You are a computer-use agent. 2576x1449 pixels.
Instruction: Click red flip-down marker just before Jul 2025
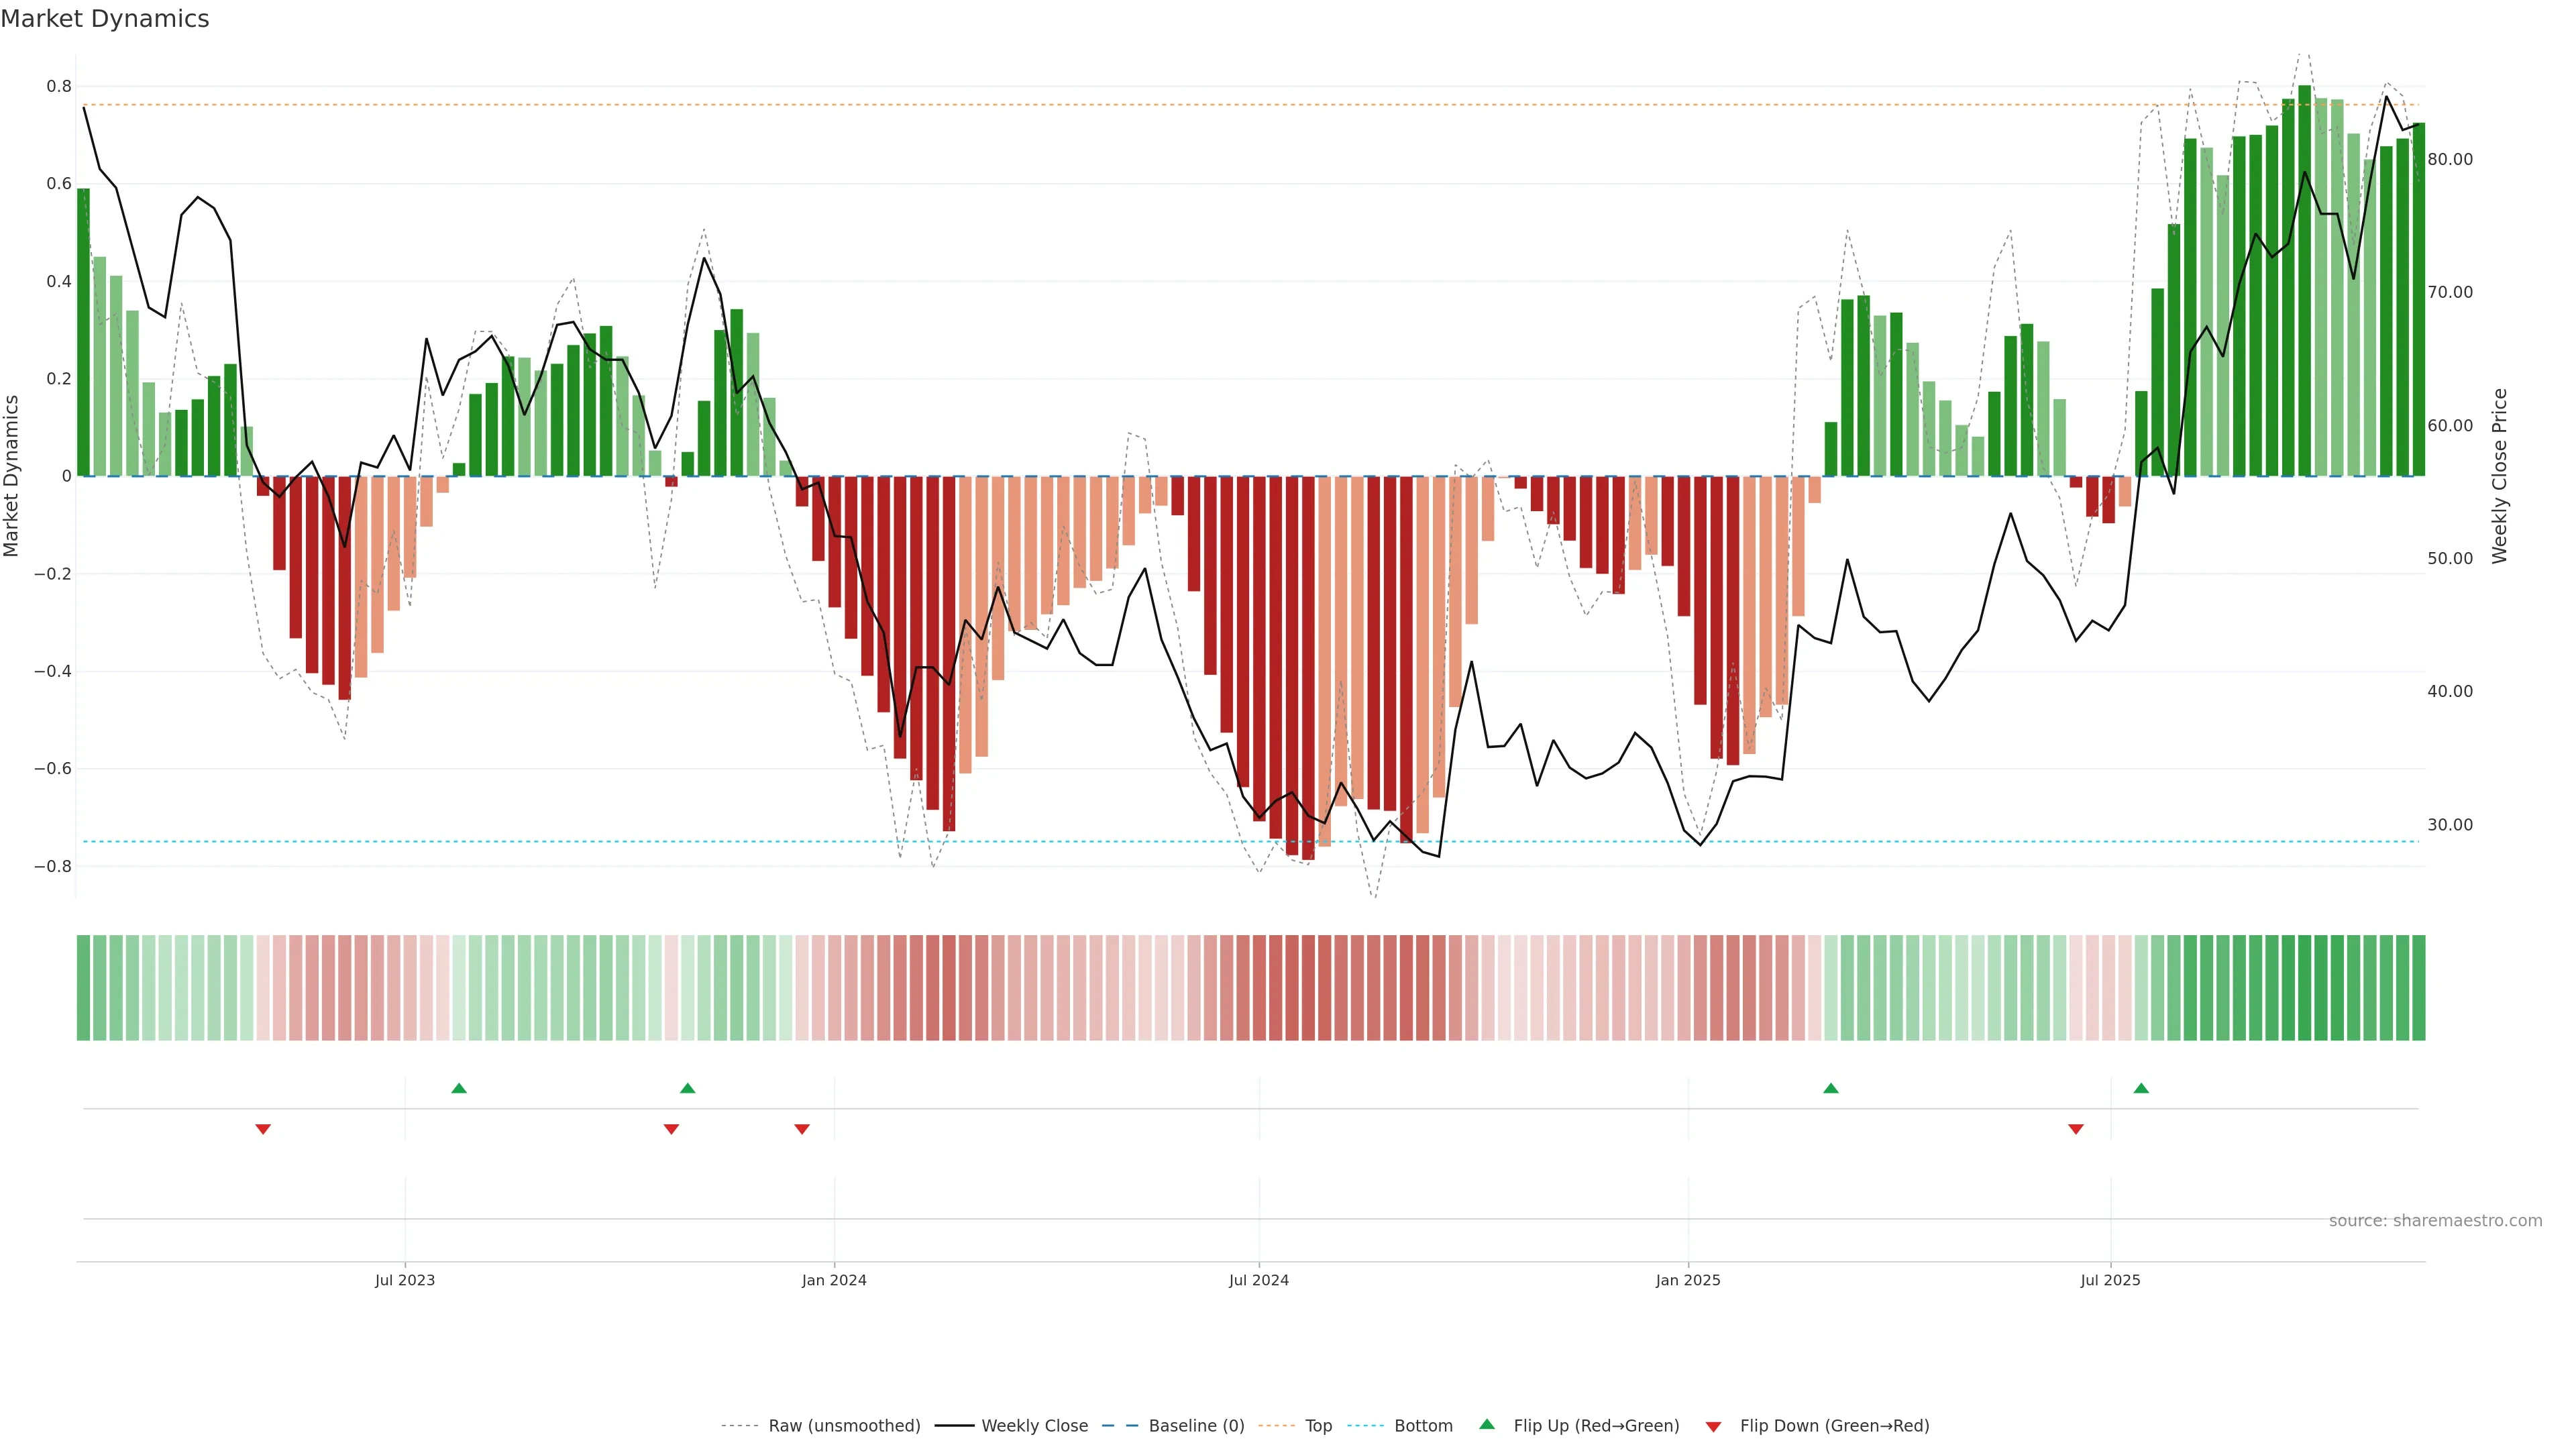tap(2076, 1129)
